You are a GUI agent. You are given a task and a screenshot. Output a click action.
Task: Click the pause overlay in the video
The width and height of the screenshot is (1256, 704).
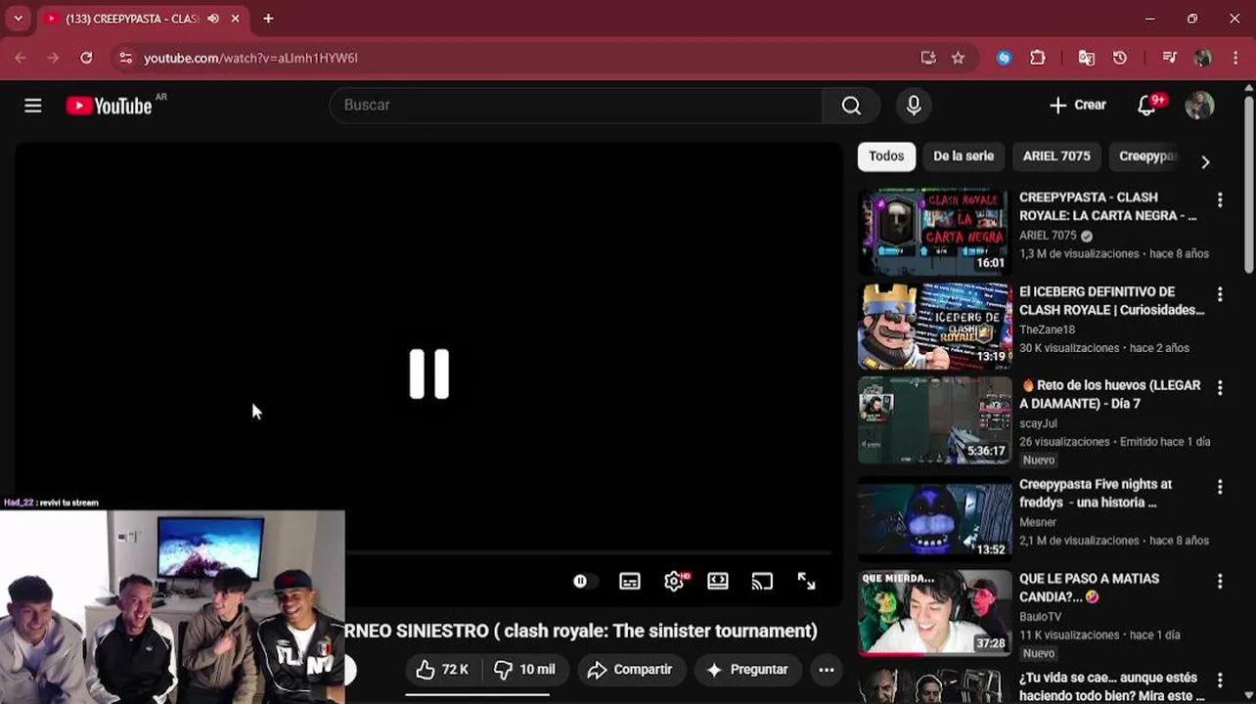(428, 374)
